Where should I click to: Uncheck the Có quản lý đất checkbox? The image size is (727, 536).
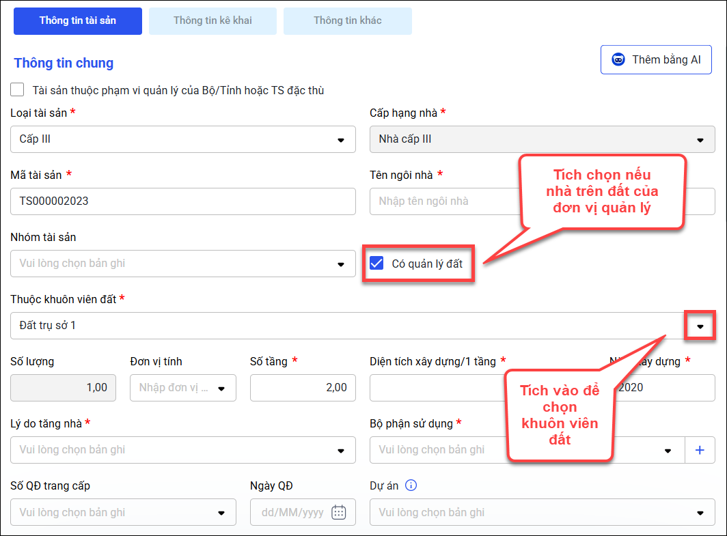point(376,264)
